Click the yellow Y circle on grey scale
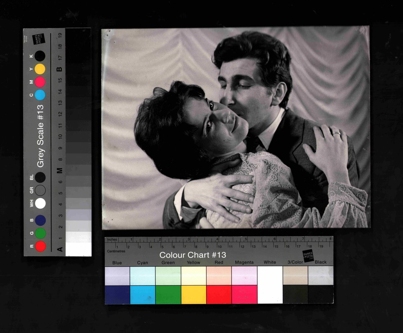The width and height of the screenshot is (403, 333). point(40,69)
